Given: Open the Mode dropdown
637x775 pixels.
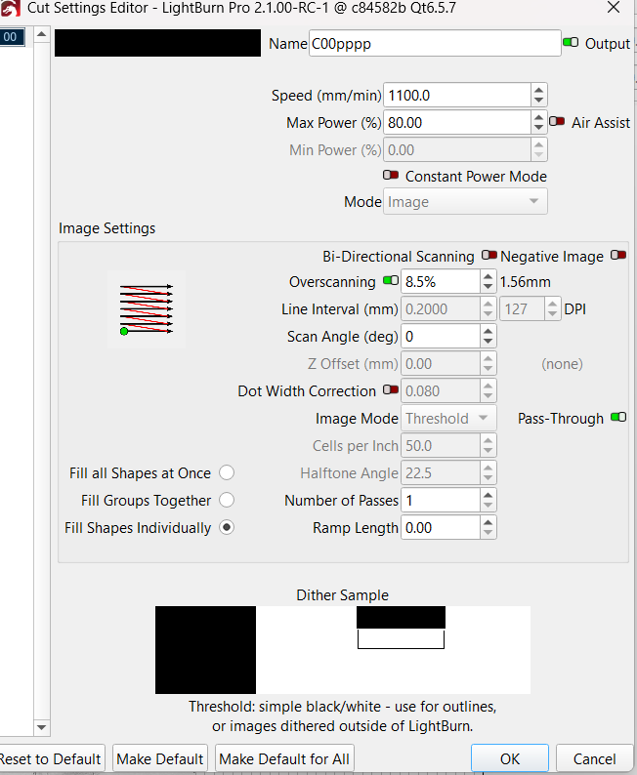Looking at the screenshot, I should click(465, 202).
